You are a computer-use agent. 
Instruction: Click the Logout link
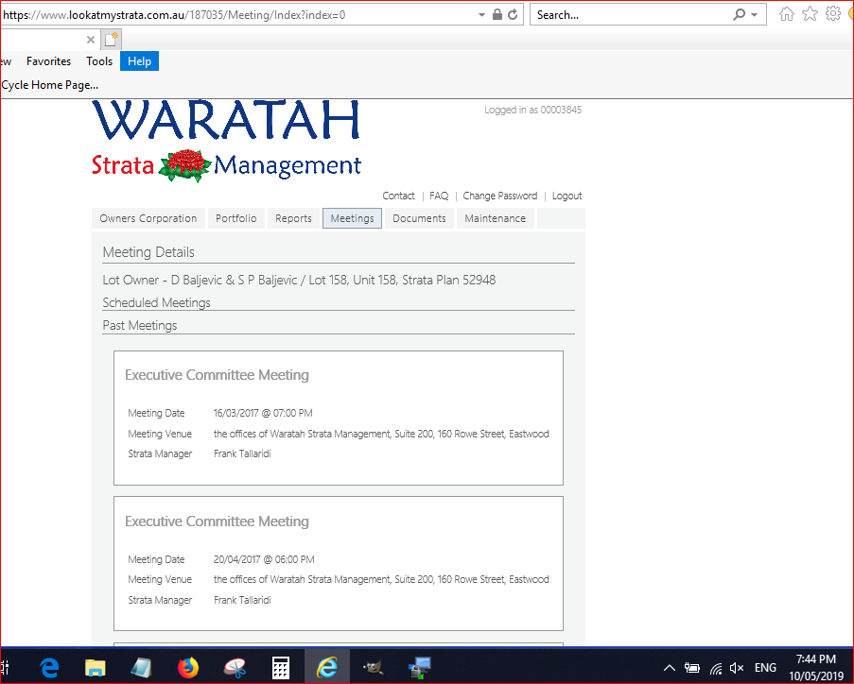pyautogui.click(x=566, y=196)
